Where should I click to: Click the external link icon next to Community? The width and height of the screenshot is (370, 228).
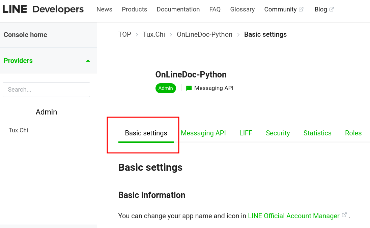click(x=302, y=9)
